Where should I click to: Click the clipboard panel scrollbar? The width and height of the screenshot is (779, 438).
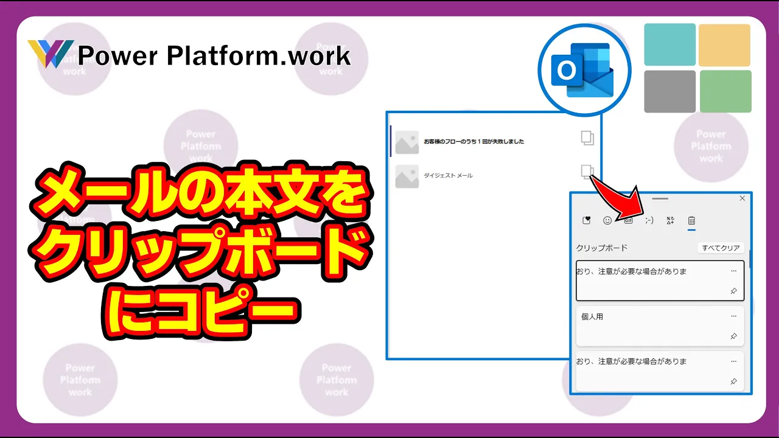pos(750,259)
